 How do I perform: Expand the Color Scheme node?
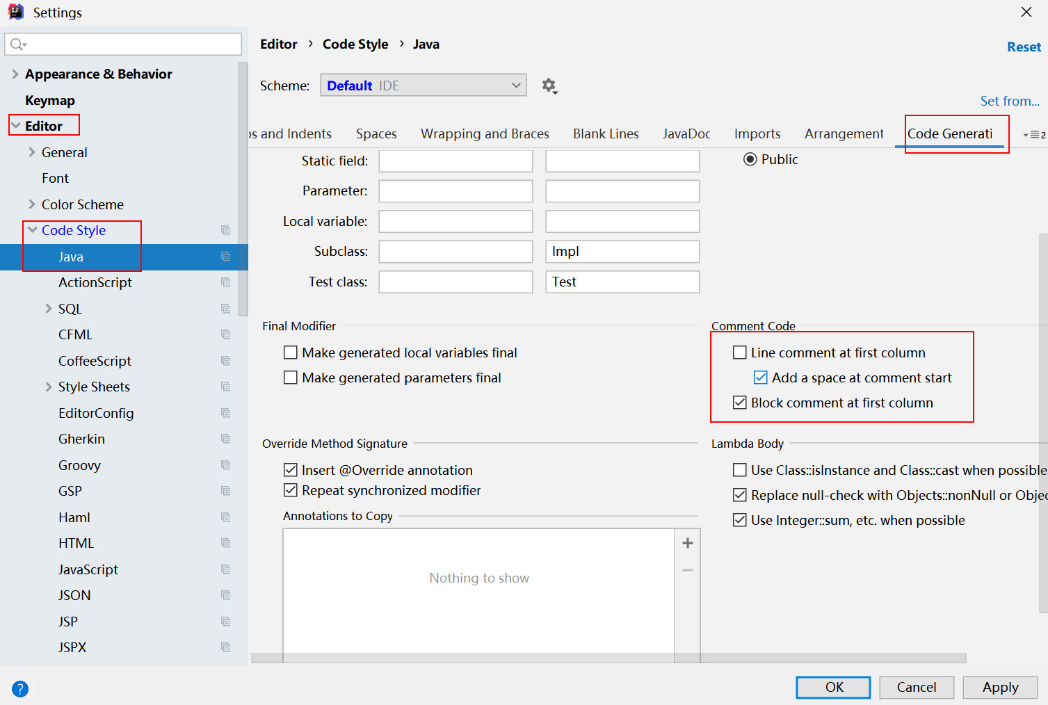tap(32, 204)
